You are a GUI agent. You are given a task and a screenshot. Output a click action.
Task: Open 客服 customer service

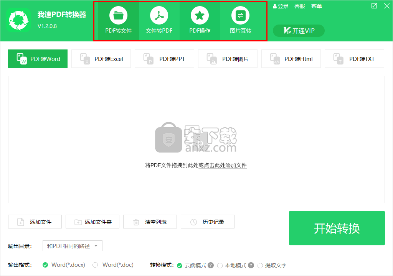[300, 6]
